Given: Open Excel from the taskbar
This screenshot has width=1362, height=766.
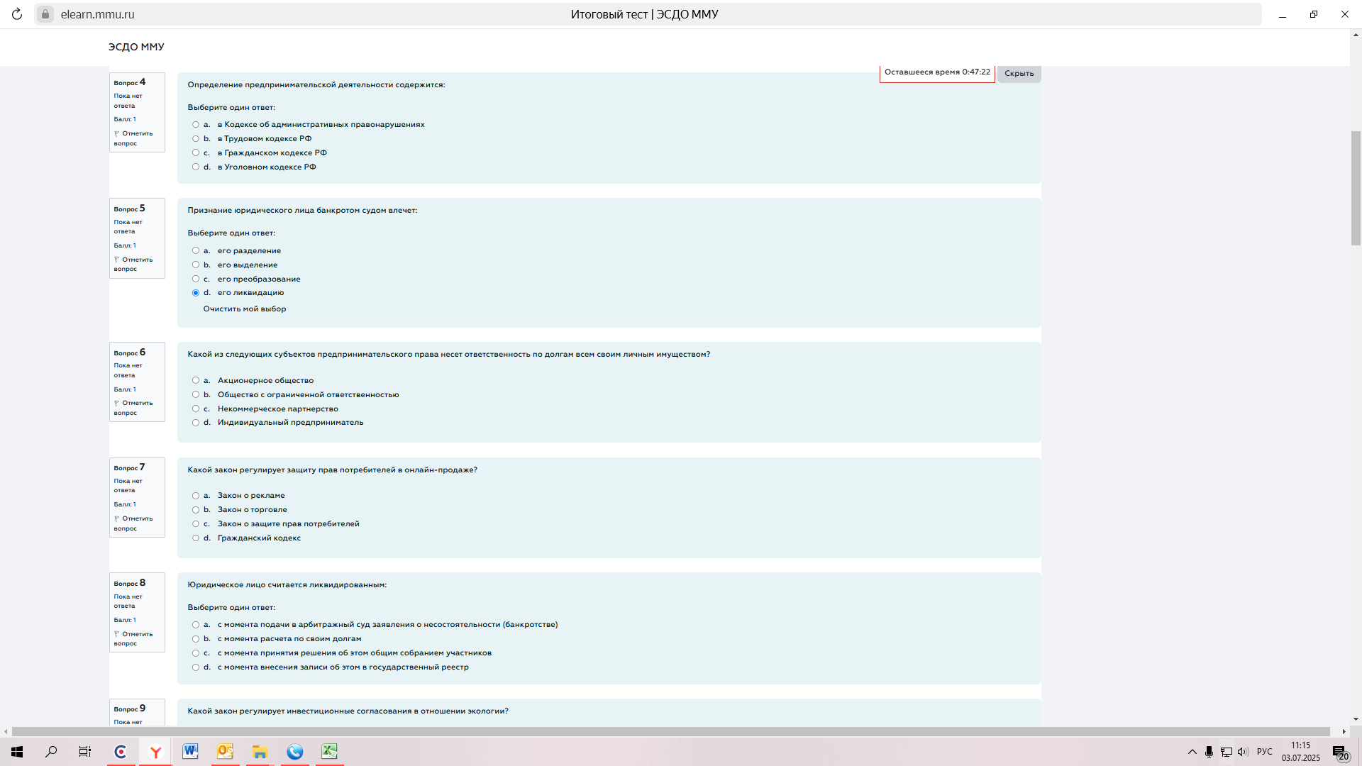Looking at the screenshot, I should pos(329,752).
